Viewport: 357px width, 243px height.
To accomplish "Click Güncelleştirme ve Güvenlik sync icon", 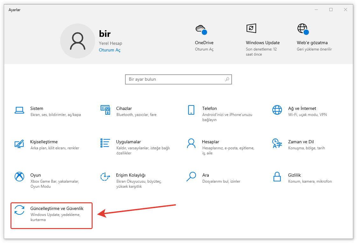I will click(x=19, y=210).
